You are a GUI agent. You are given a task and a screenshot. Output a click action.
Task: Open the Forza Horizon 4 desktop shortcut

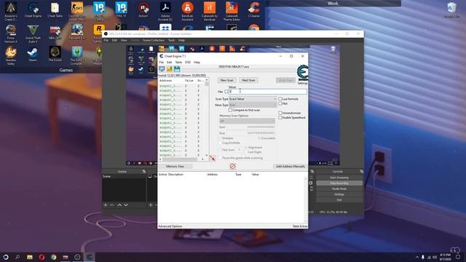[11, 33]
